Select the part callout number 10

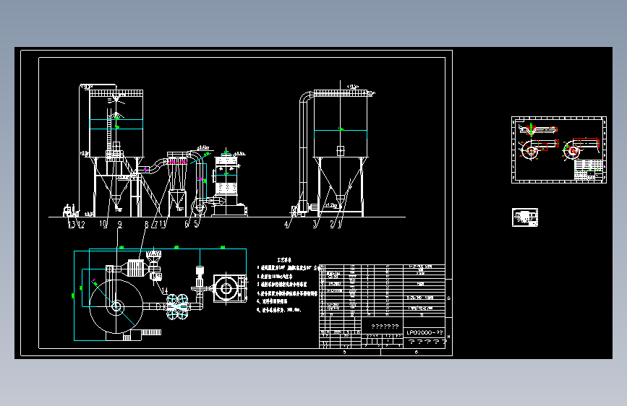[x=103, y=224]
